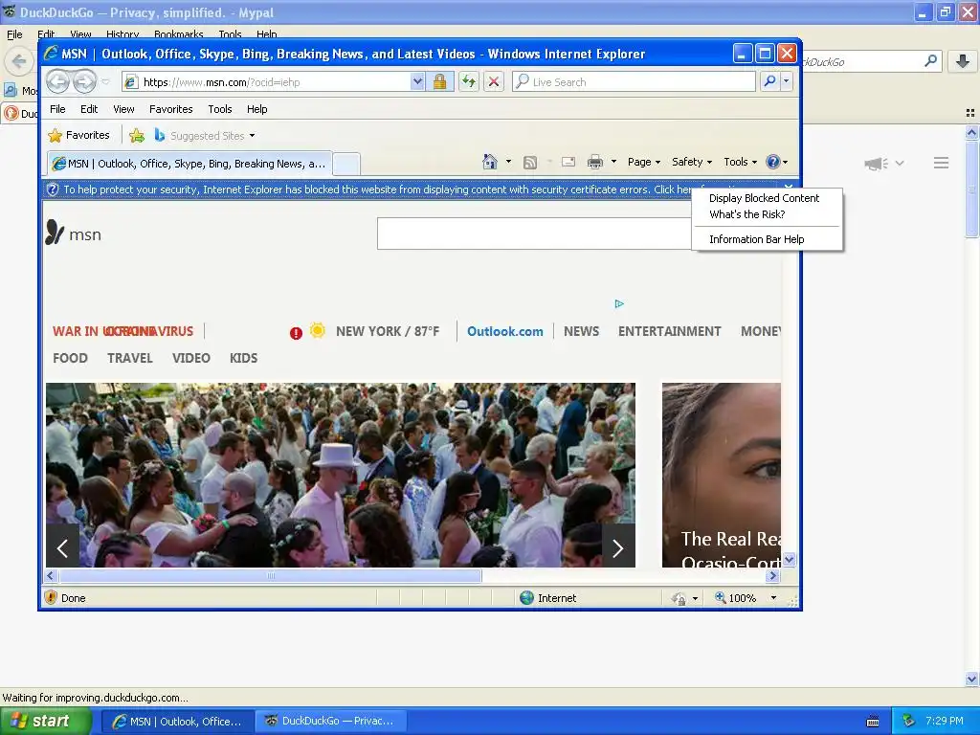Open the zoom level 100% dropdown
This screenshot has height=735, width=980.
(773, 598)
